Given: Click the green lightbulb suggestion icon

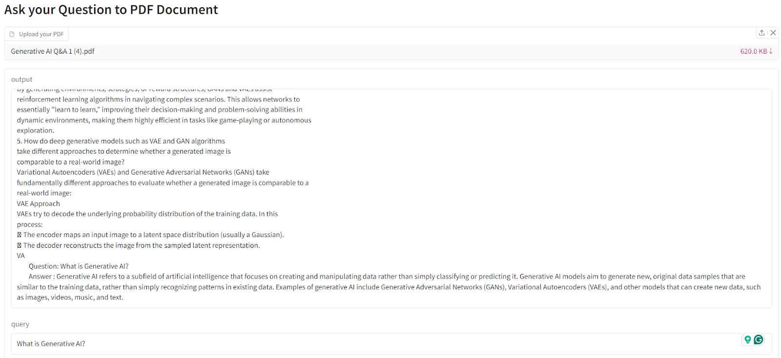Looking at the screenshot, I should (747, 339).
